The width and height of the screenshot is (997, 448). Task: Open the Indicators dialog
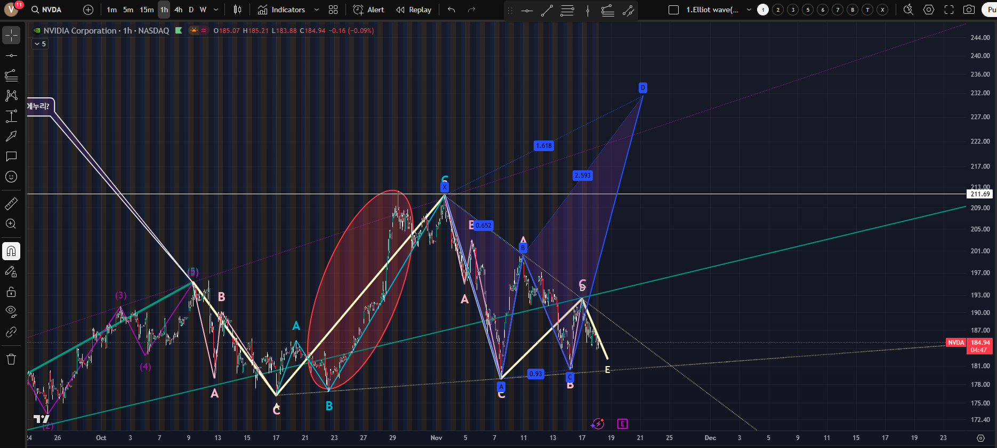point(282,10)
